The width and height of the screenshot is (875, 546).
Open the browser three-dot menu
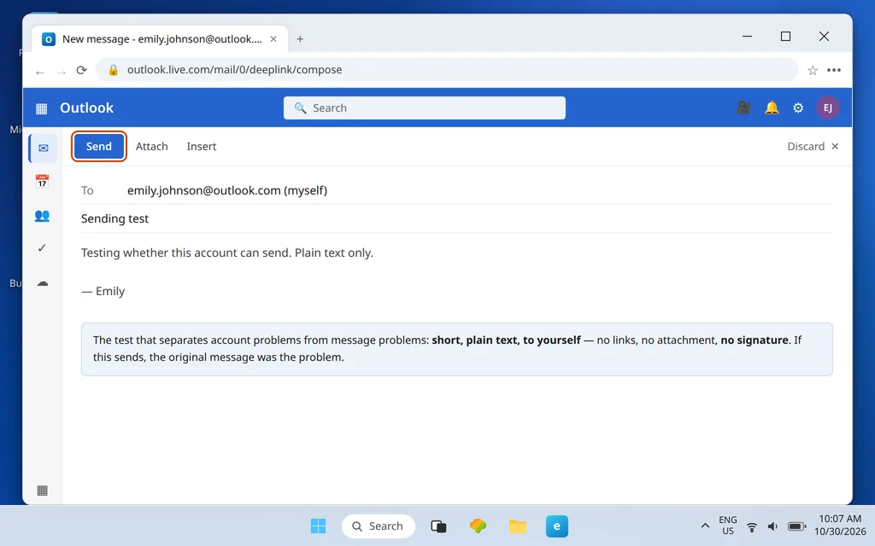click(834, 70)
